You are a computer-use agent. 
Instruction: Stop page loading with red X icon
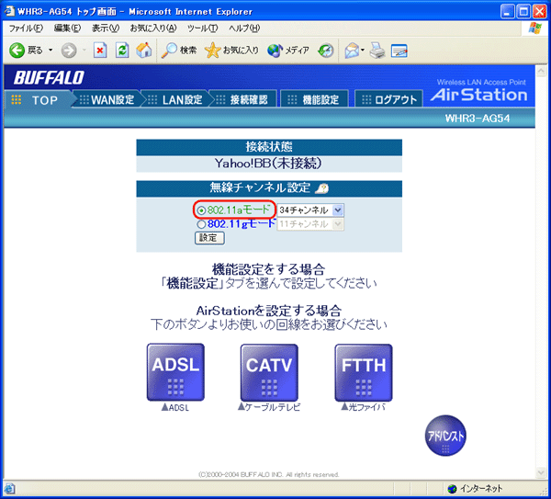(100, 51)
